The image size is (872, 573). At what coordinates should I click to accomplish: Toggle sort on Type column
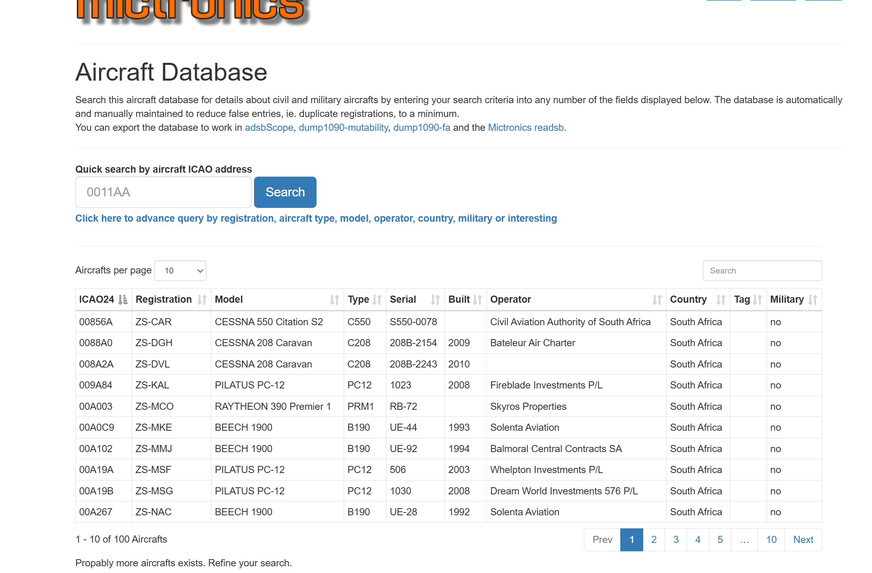tap(377, 300)
